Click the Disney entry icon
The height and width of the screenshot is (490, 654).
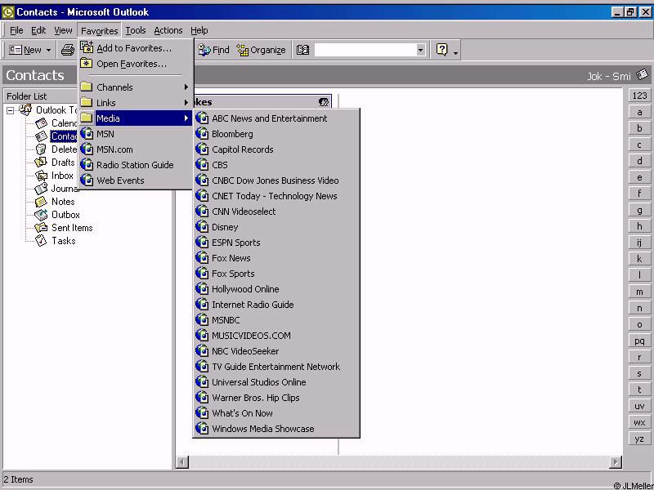[202, 227]
